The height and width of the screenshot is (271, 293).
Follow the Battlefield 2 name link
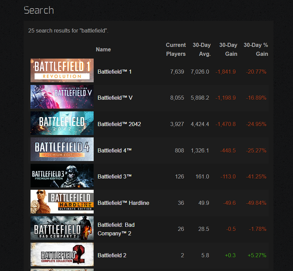(112, 255)
